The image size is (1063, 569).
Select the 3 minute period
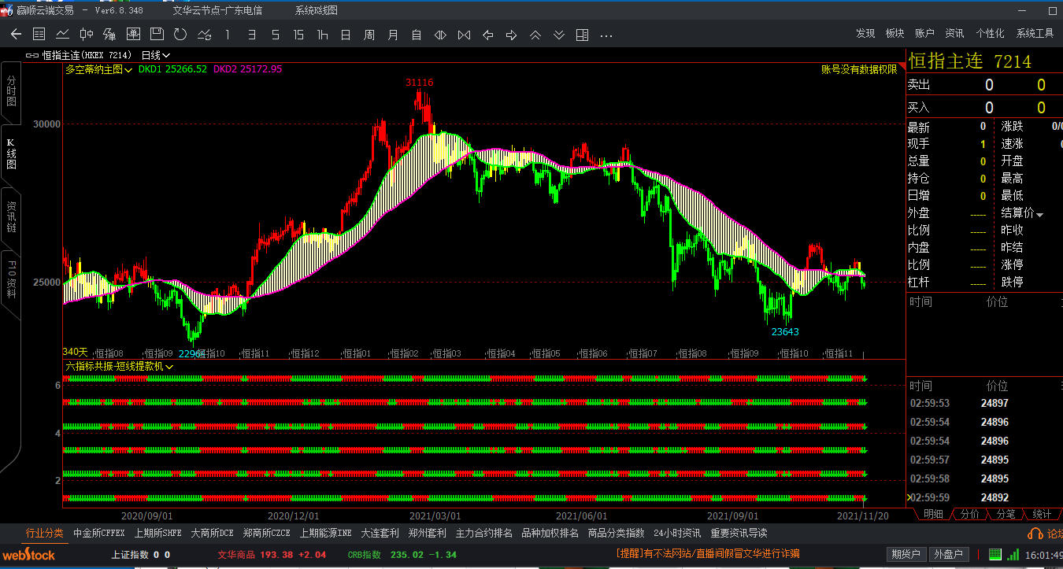tap(251, 35)
